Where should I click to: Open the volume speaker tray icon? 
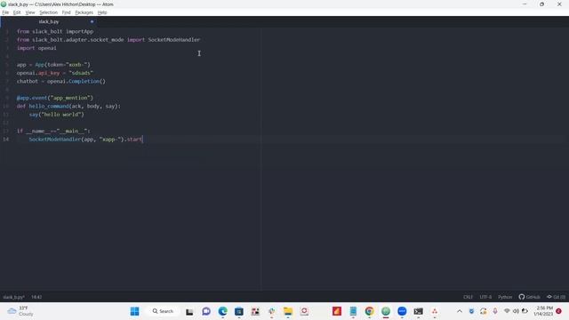[x=516, y=311]
